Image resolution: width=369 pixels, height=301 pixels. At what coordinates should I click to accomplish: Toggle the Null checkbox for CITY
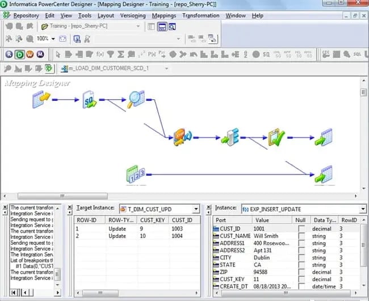(x=301, y=257)
